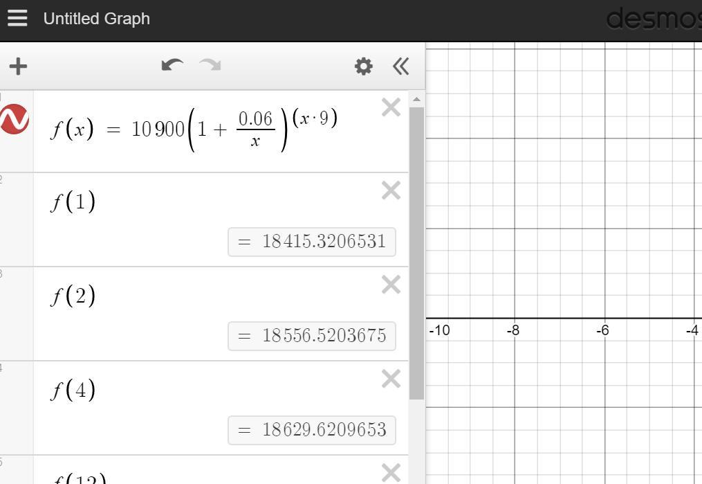Screen dimensions: 702x484
Task: Open graph settings gear
Action: [363, 66]
